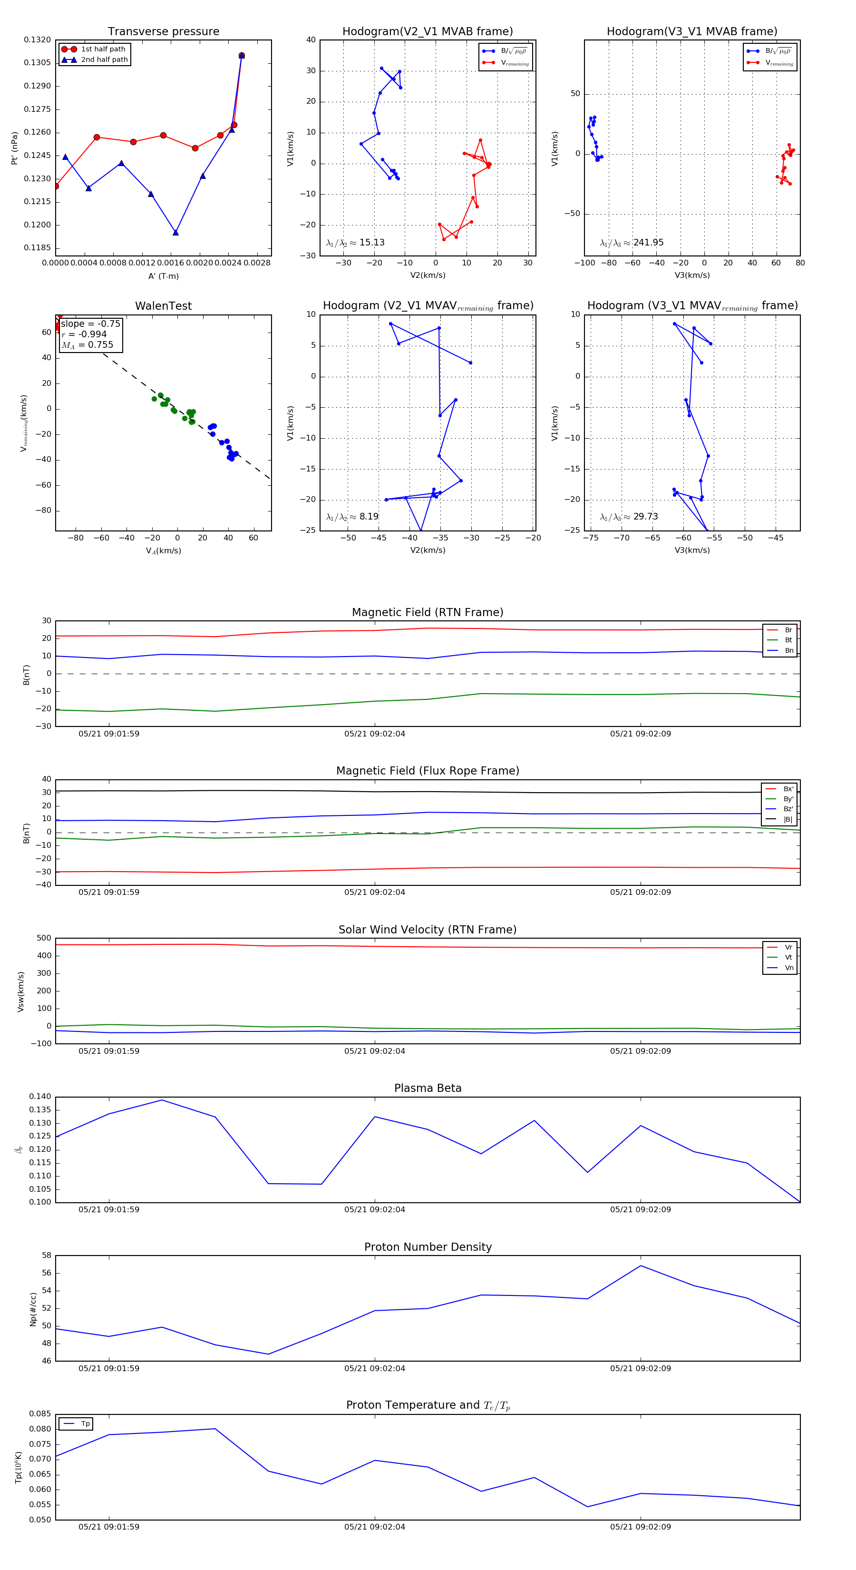The width and height of the screenshot is (856, 1570).
Task: Click the eigenvalue ratio text '15.13'
Action: pos(371,243)
